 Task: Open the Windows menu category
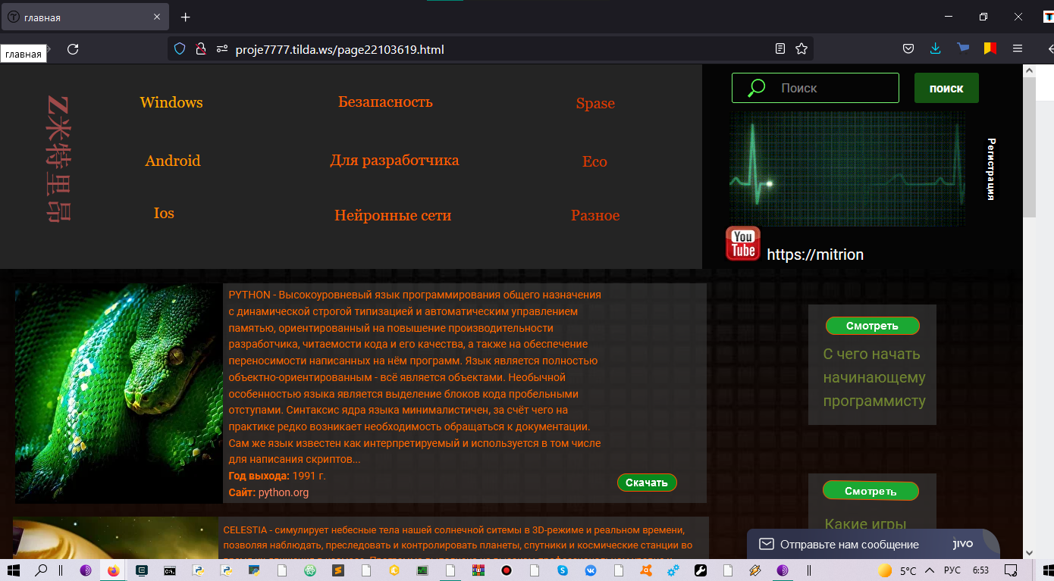[x=171, y=102]
